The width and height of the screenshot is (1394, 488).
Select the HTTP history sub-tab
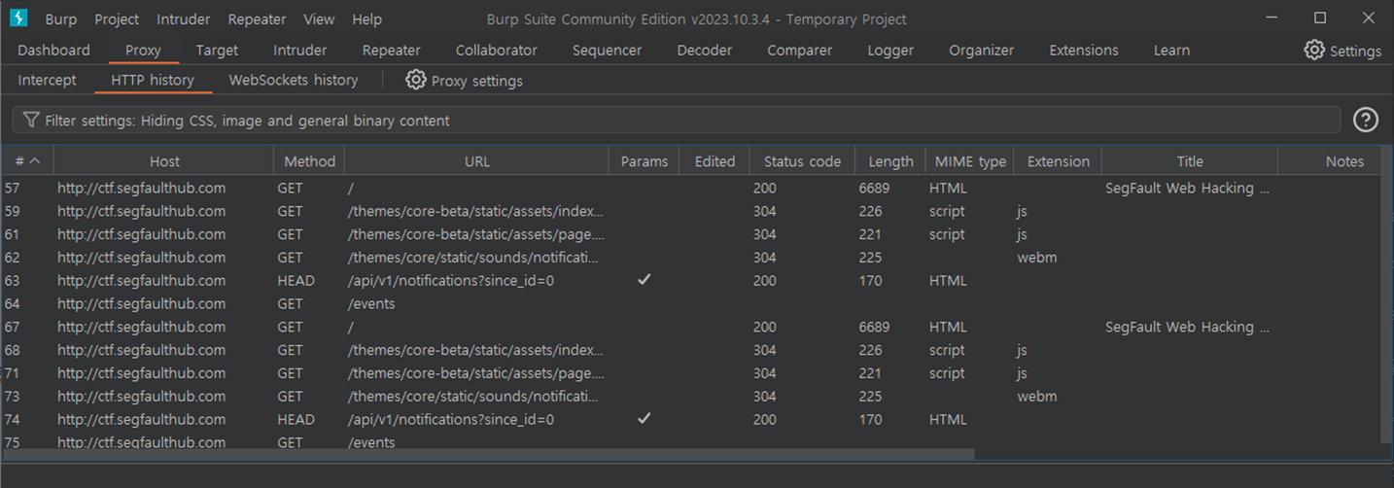click(x=153, y=81)
